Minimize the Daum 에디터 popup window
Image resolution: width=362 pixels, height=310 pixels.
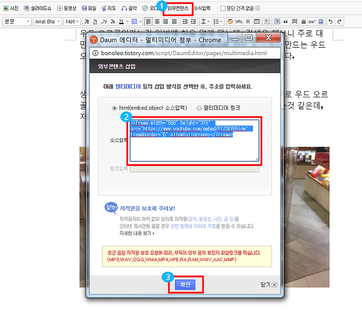point(235,38)
